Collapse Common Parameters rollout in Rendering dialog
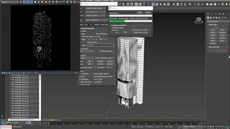This screenshot has height=129, width=230. (x=119, y=25)
